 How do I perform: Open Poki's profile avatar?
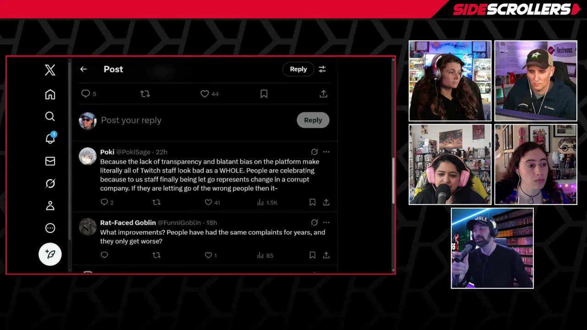(87, 156)
